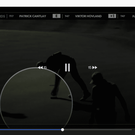The image size is (135, 135).
Task: Seek to the blue played portion of timeline
Action: [31, 130]
